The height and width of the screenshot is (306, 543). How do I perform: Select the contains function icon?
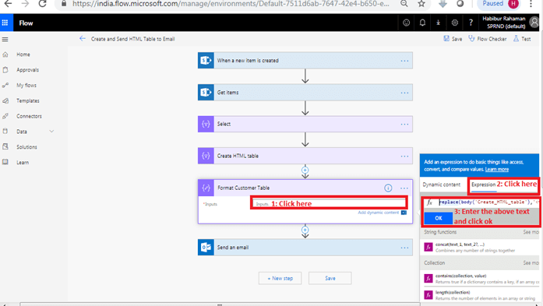coord(428,278)
